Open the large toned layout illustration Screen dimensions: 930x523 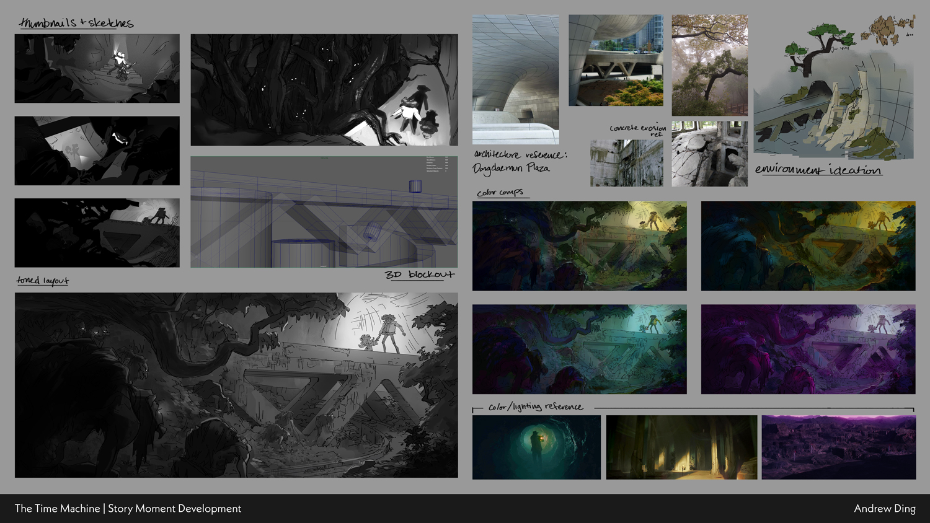(236, 385)
